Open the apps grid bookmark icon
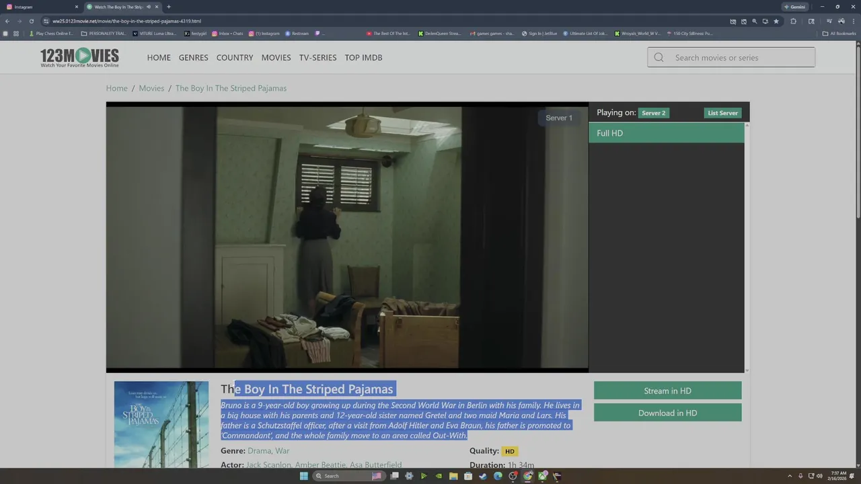 tap(16, 33)
